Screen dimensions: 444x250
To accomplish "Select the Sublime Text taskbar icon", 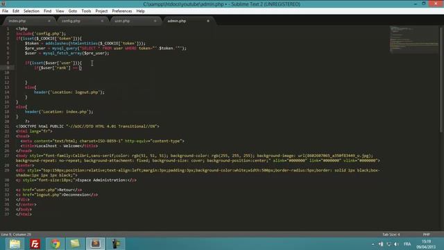I will pos(96,244).
